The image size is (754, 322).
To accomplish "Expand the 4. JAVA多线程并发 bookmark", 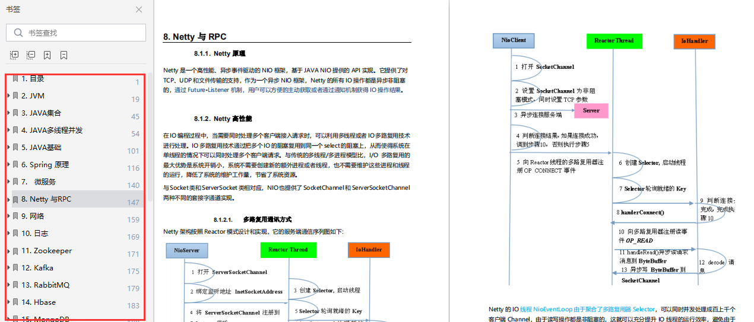I will click(8, 130).
